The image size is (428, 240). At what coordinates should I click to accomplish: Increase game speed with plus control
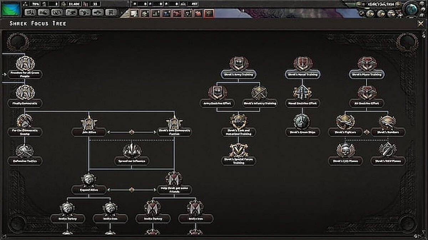(397, 5)
